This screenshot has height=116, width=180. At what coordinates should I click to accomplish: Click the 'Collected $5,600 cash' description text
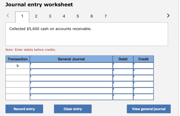point(50,29)
